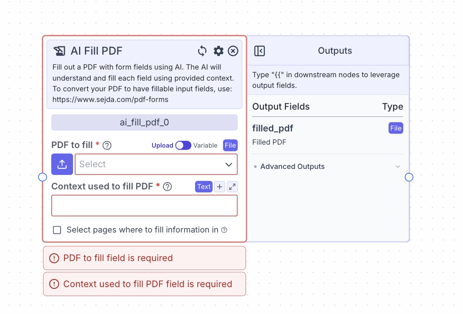
Task: Expand context editor with diagonal arrows icon
Action: [x=232, y=186]
